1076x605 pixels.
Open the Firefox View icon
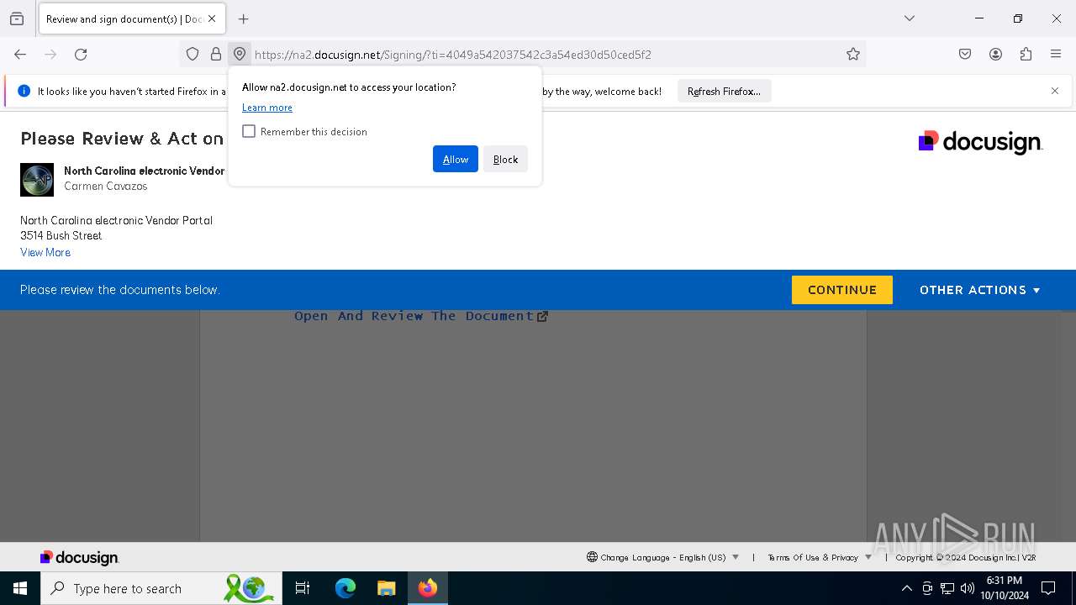click(17, 18)
